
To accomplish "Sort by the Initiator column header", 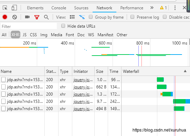I will pos(83,71).
